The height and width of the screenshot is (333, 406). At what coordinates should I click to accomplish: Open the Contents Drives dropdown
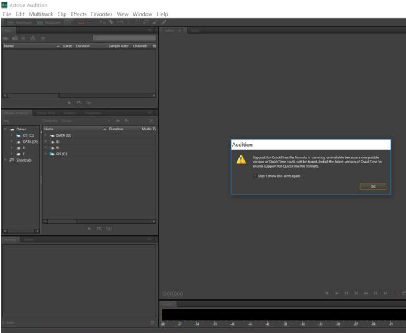(86, 121)
